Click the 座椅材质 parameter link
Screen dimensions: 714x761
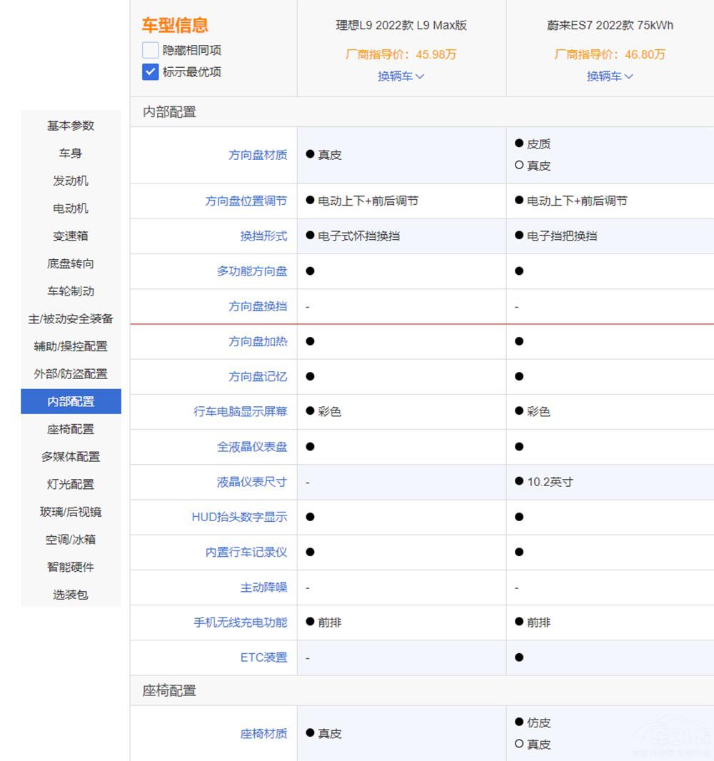coord(263,733)
